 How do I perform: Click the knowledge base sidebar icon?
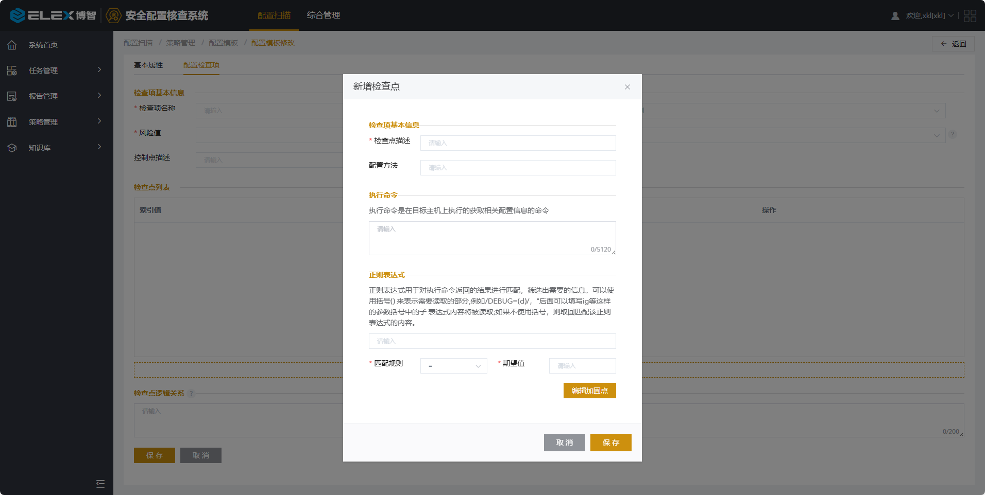(x=12, y=148)
